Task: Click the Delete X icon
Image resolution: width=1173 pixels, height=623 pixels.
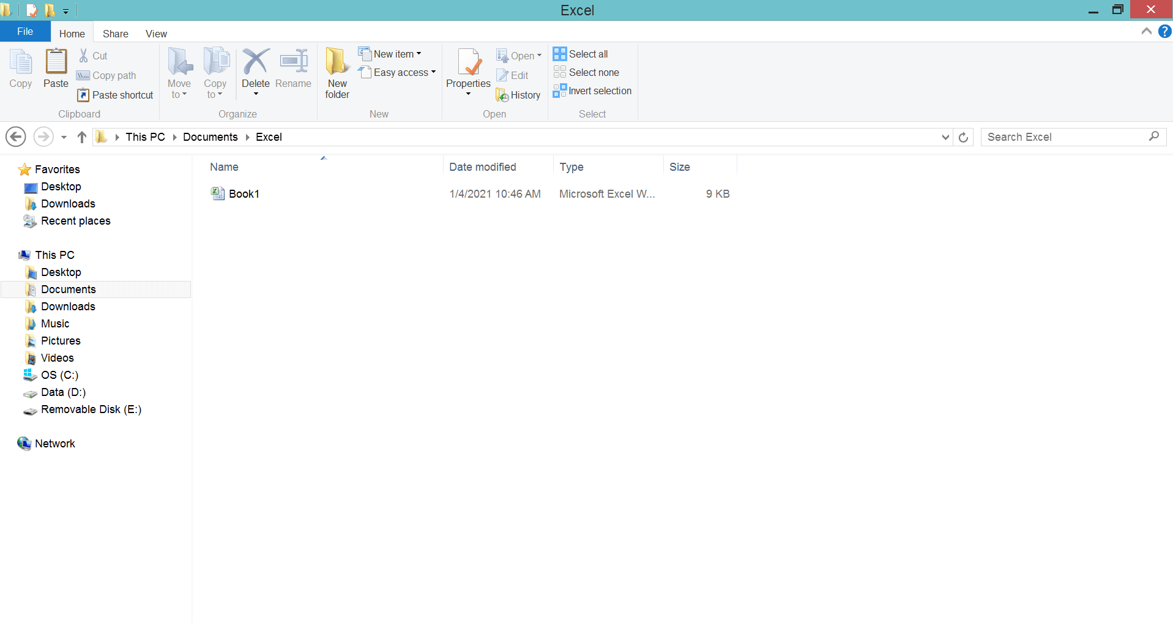Action: point(256,61)
